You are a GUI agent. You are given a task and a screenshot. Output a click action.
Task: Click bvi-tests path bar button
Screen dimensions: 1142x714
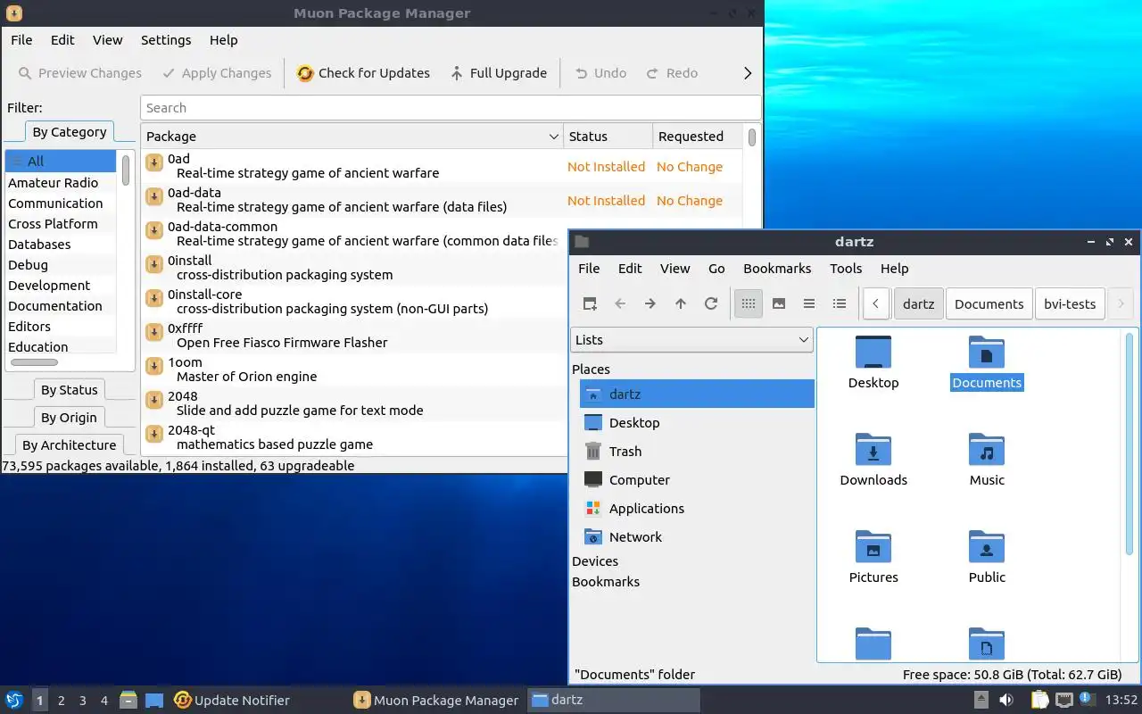click(x=1070, y=303)
